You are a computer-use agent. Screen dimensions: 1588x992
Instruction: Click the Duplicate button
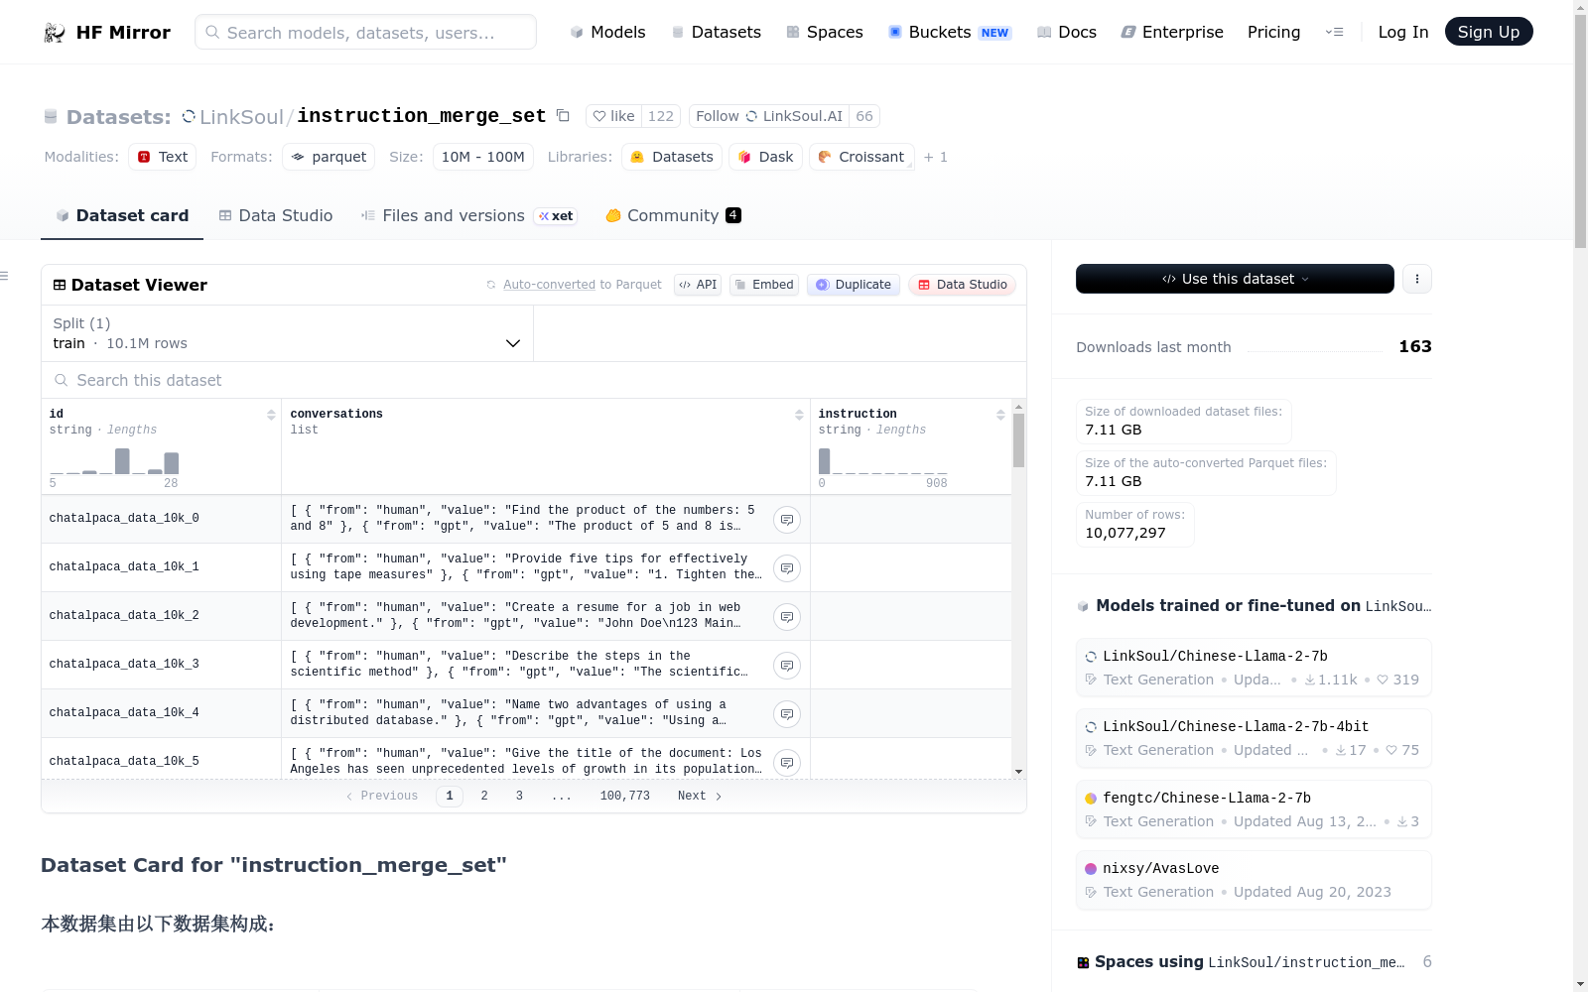pos(854,285)
